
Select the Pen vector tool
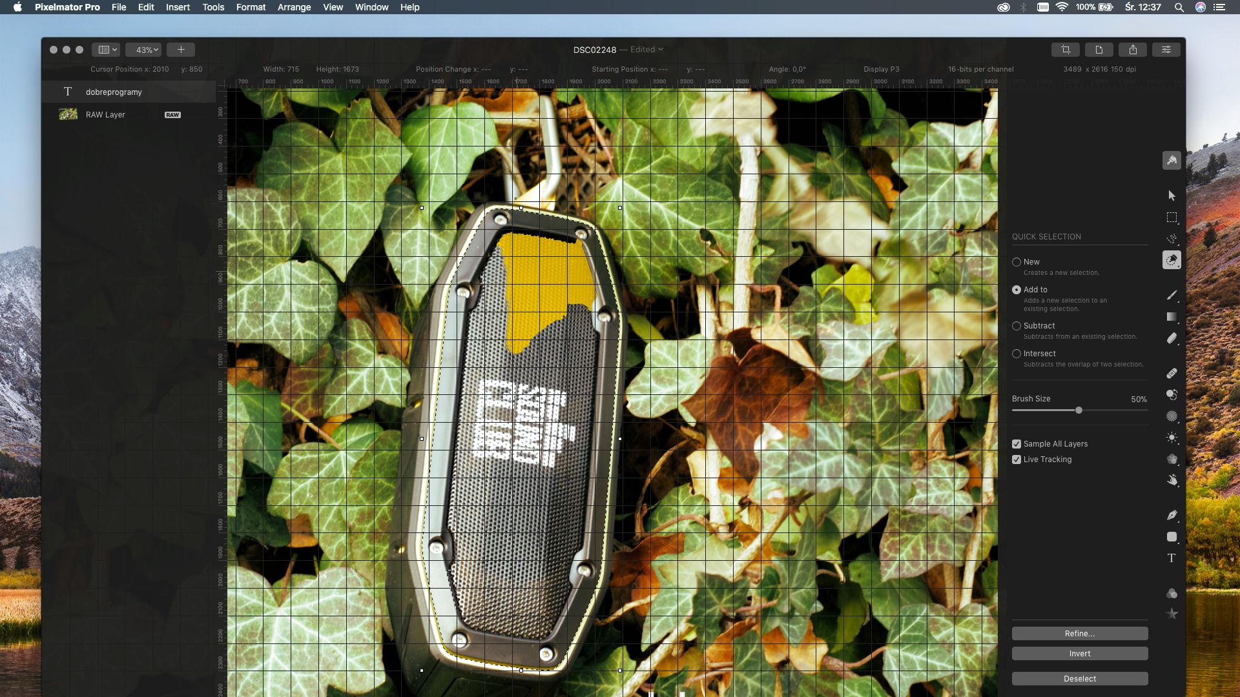point(1172,515)
